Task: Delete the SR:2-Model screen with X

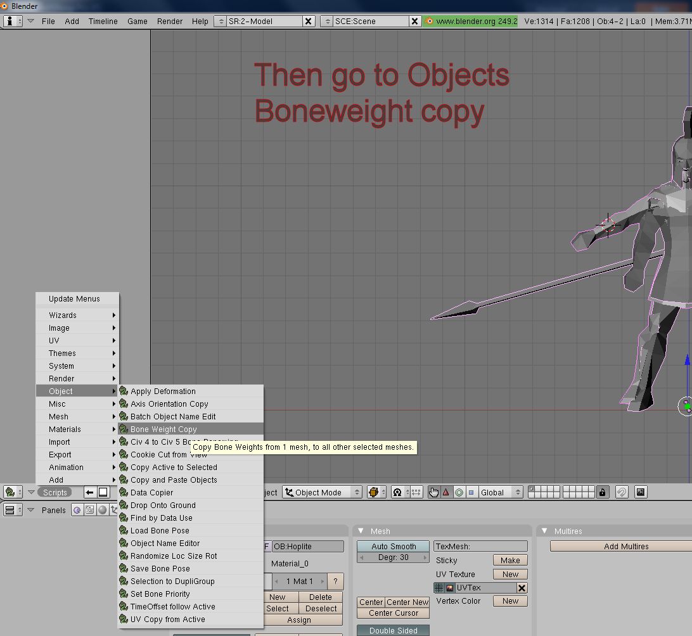Action: coord(309,21)
